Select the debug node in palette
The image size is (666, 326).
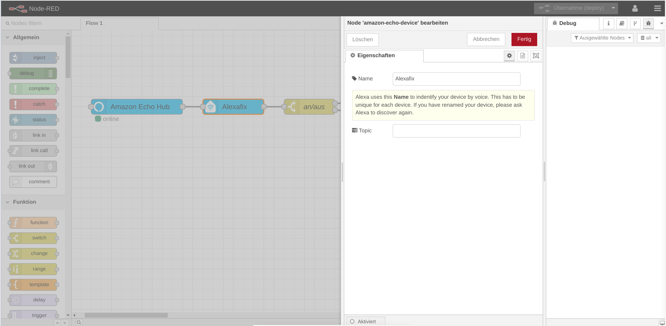point(33,73)
